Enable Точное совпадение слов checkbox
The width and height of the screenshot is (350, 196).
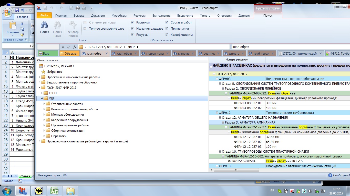(85, 29)
